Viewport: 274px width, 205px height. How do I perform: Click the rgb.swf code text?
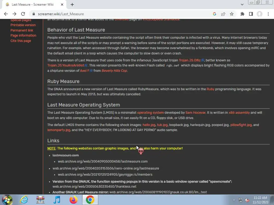coord(173,66)
